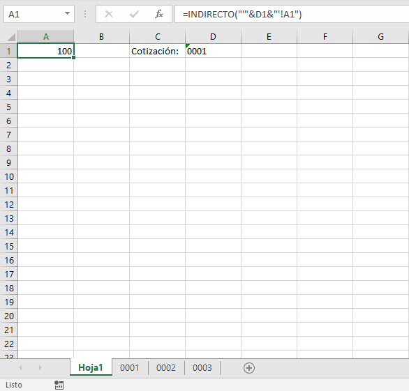Click previous sheet navigation arrow

(20, 368)
